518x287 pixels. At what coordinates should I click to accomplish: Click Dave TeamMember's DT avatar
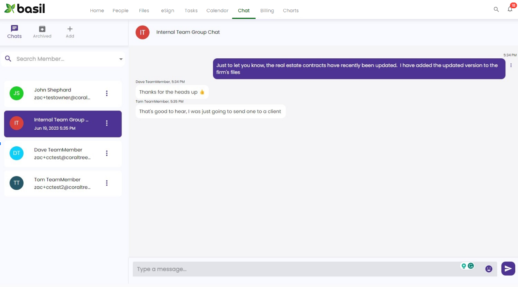16,153
